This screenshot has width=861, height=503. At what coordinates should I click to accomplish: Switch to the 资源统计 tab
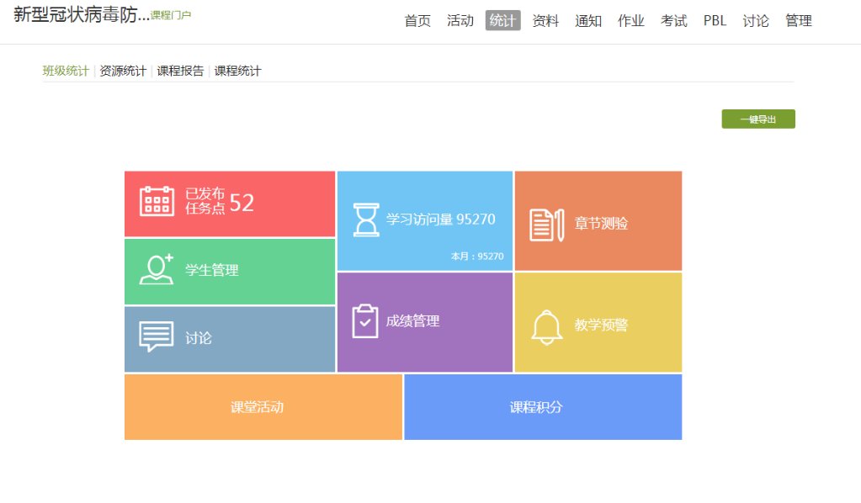(x=123, y=71)
